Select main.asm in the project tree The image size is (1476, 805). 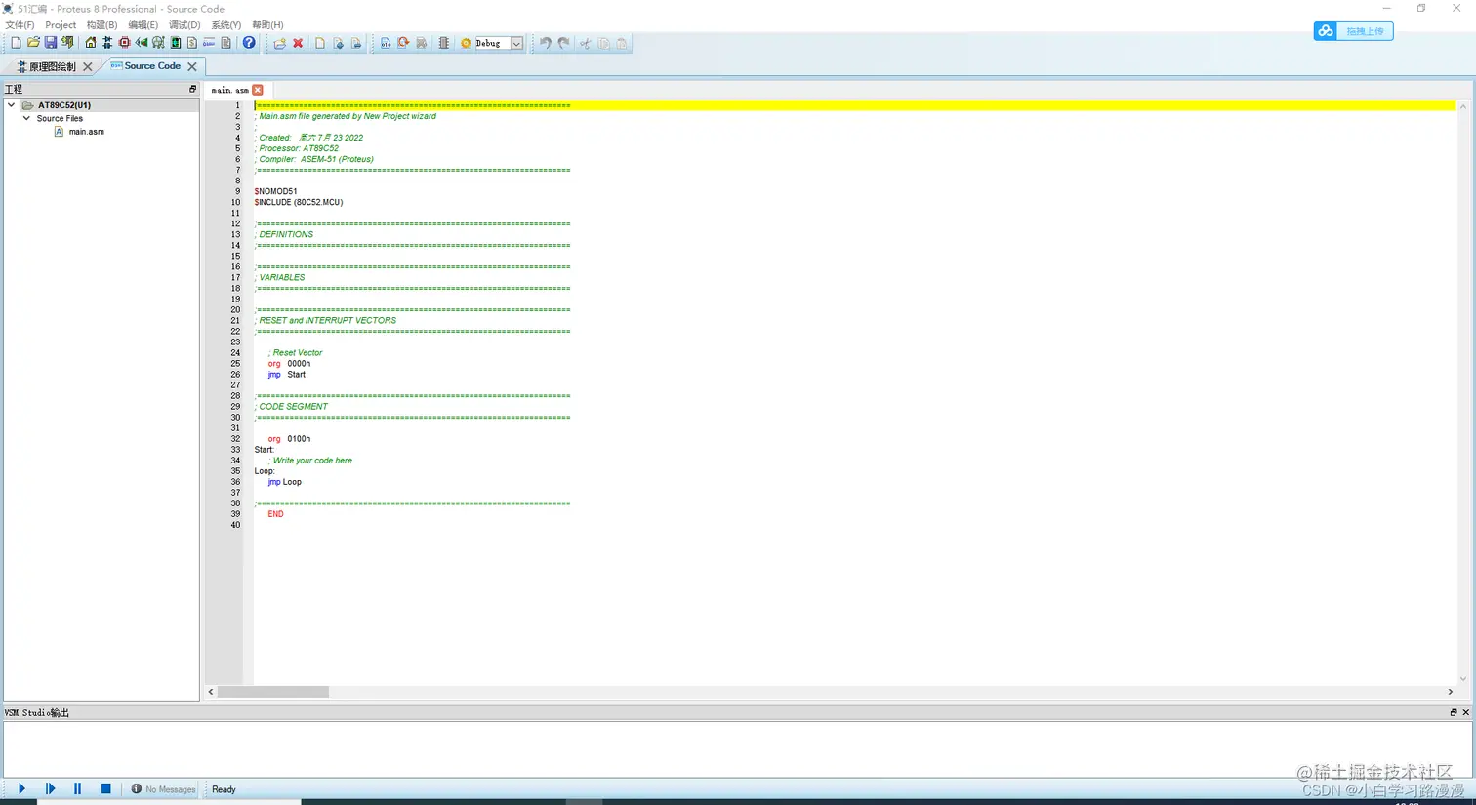coord(86,132)
